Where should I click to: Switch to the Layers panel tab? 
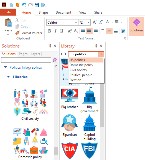[x=35, y=54]
